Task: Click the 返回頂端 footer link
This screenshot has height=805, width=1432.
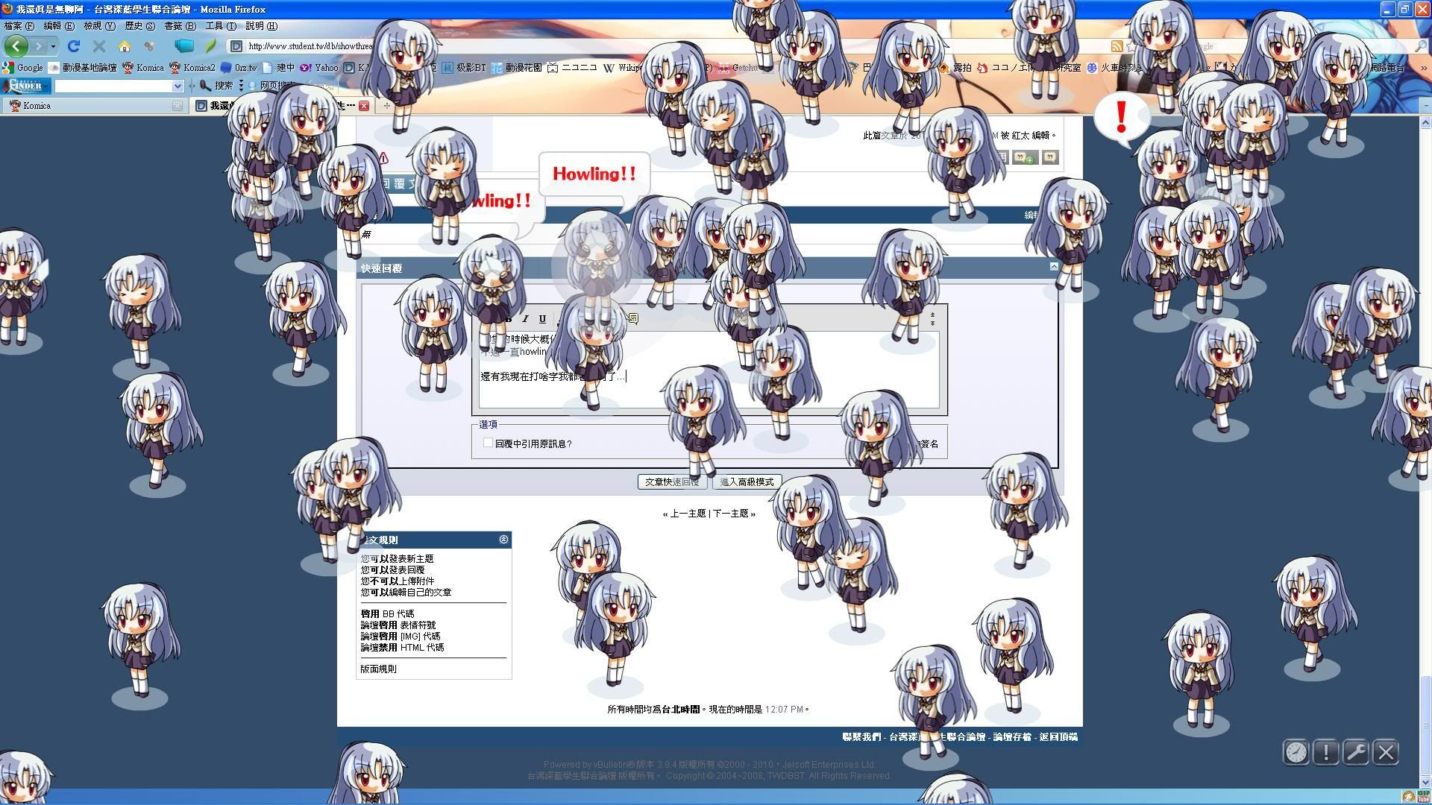Action: 1058,737
